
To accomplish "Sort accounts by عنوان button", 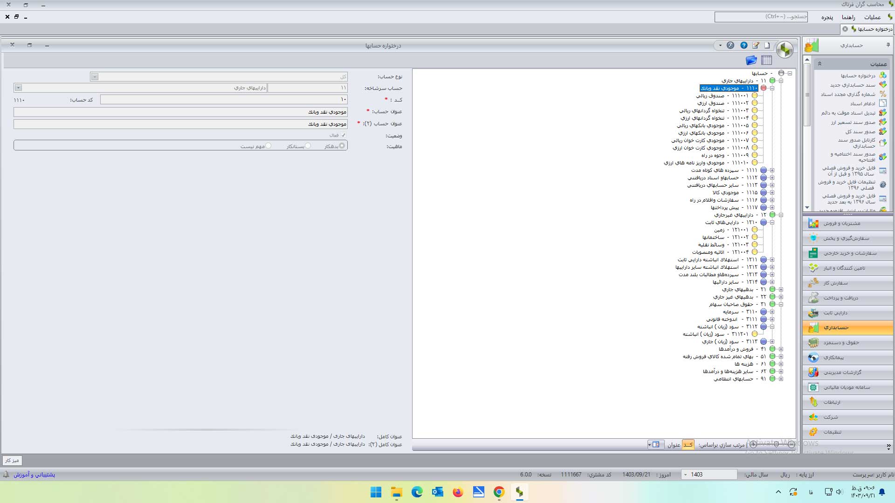I will point(674,445).
